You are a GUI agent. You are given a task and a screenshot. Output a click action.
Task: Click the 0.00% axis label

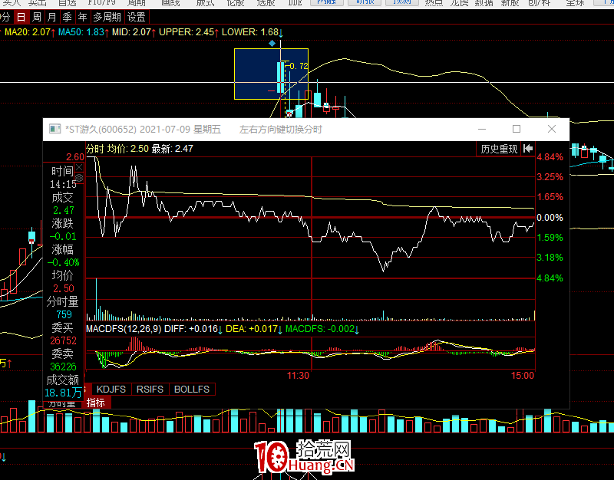click(x=550, y=218)
